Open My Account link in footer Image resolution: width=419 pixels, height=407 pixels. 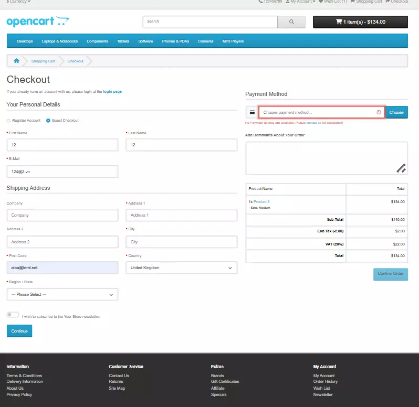pos(324,376)
